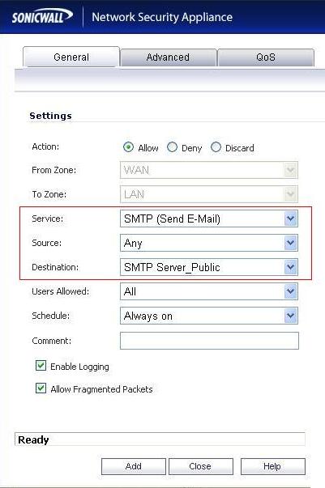Toggle the Enable Logging checkbox
Image resolution: width=325 pixels, height=488 pixels.
41,366
